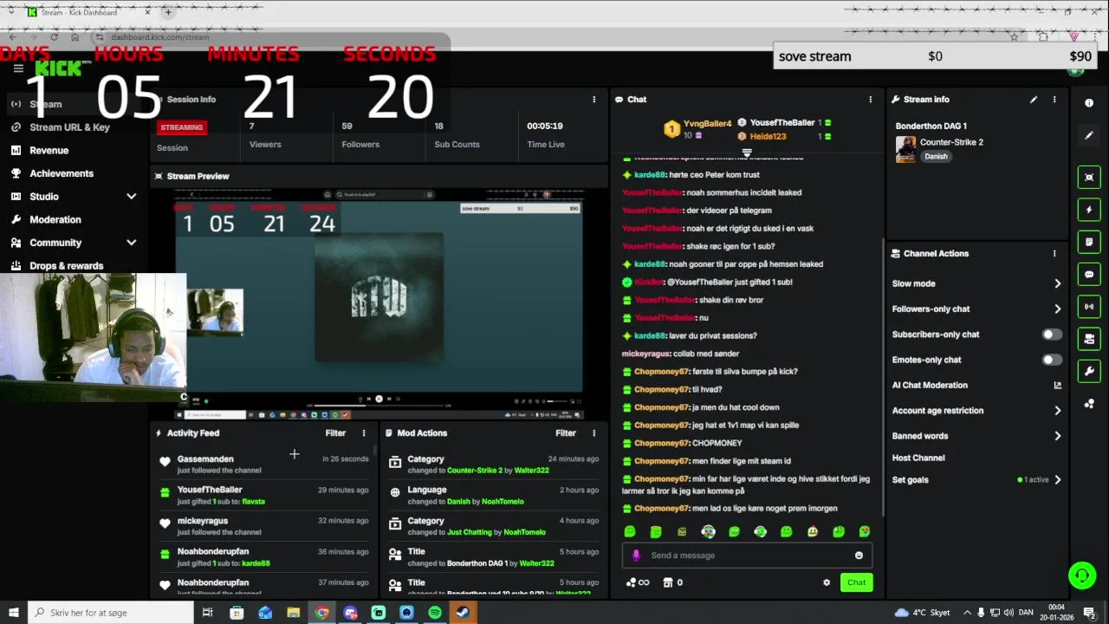Go to Revenue page
This screenshot has width=1109, height=624.
49,150
